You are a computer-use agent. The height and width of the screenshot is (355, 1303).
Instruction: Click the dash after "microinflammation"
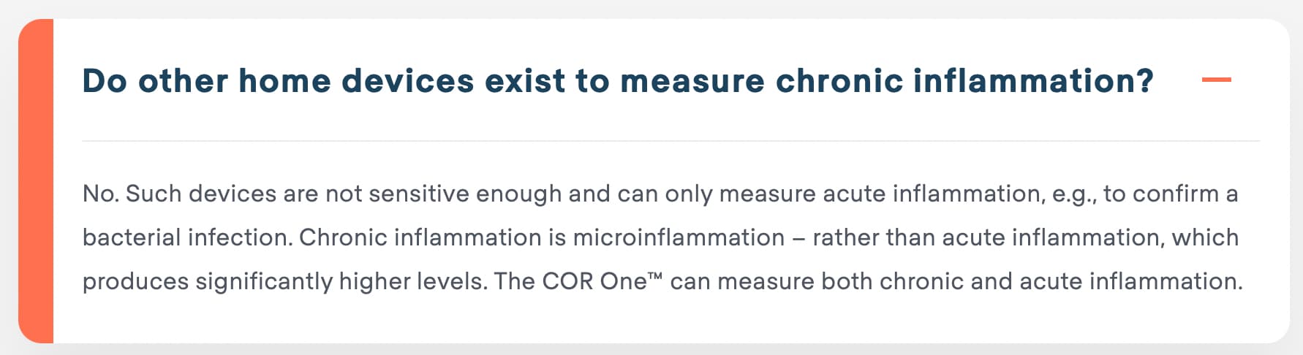[798, 238]
